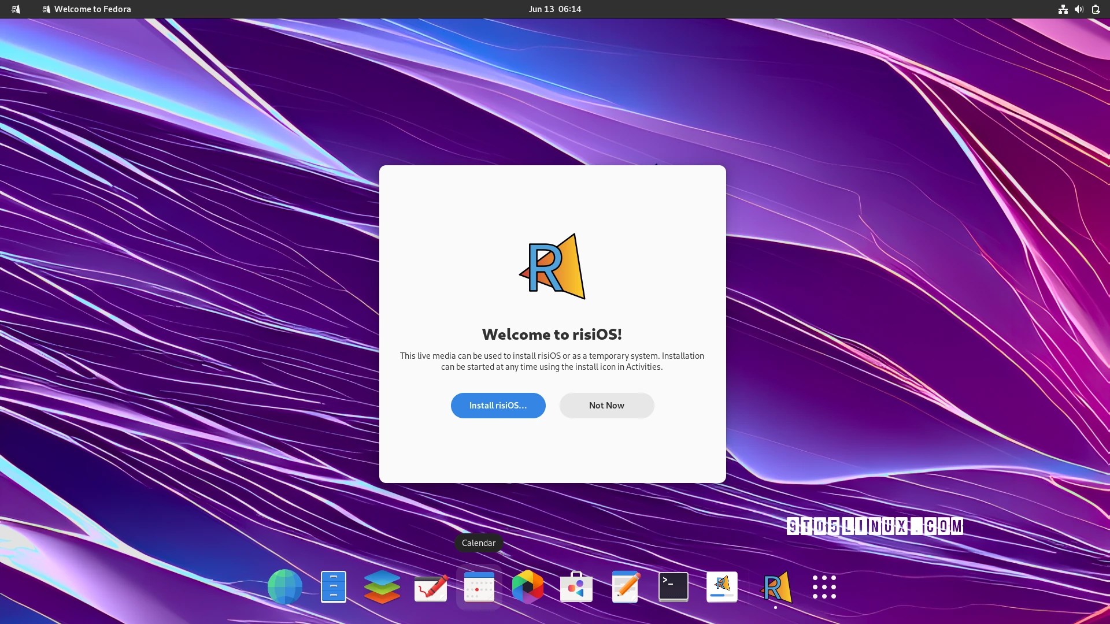Open the volume indicator in system tray
1110x624 pixels.
[1079, 9]
